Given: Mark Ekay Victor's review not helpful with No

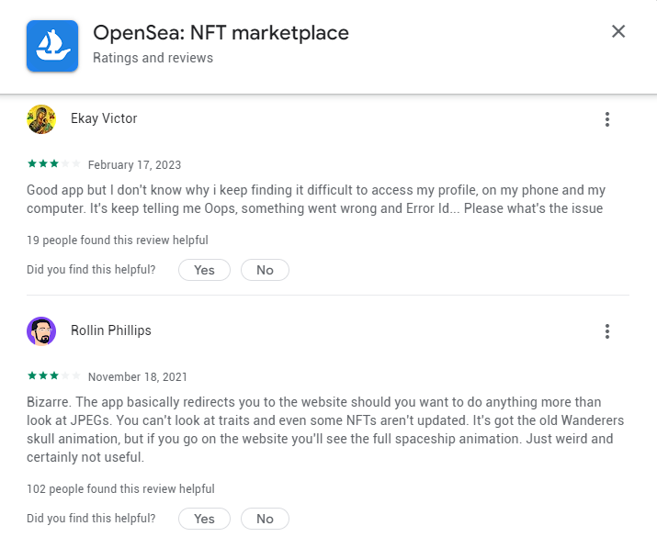Looking at the screenshot, I should coord(265,270).
